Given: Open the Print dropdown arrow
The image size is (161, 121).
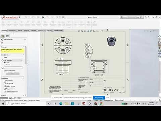Looking at the screenshot, I should tap(45, 17).
